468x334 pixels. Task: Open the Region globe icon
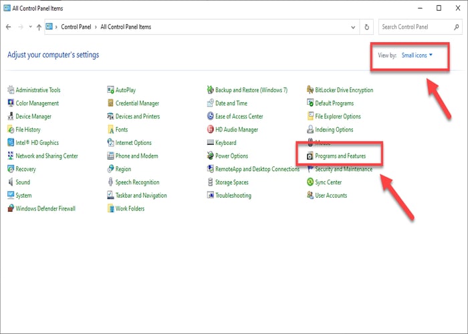pyautogui.click(x=110, y=169)
